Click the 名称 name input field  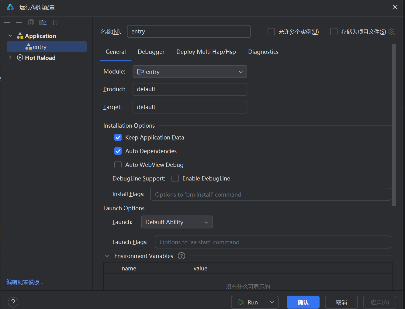coord(189,32)
